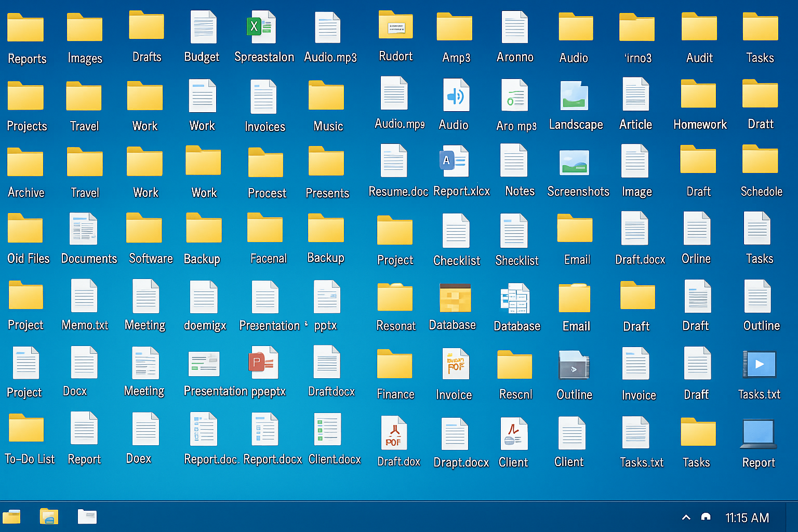Expand the hidden system tray icons chevron
The width and height of the screenshot is (798, 532).
click(686, 517)
